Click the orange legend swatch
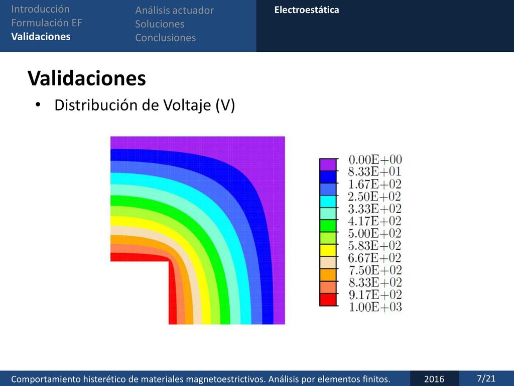 pos(328,275)
